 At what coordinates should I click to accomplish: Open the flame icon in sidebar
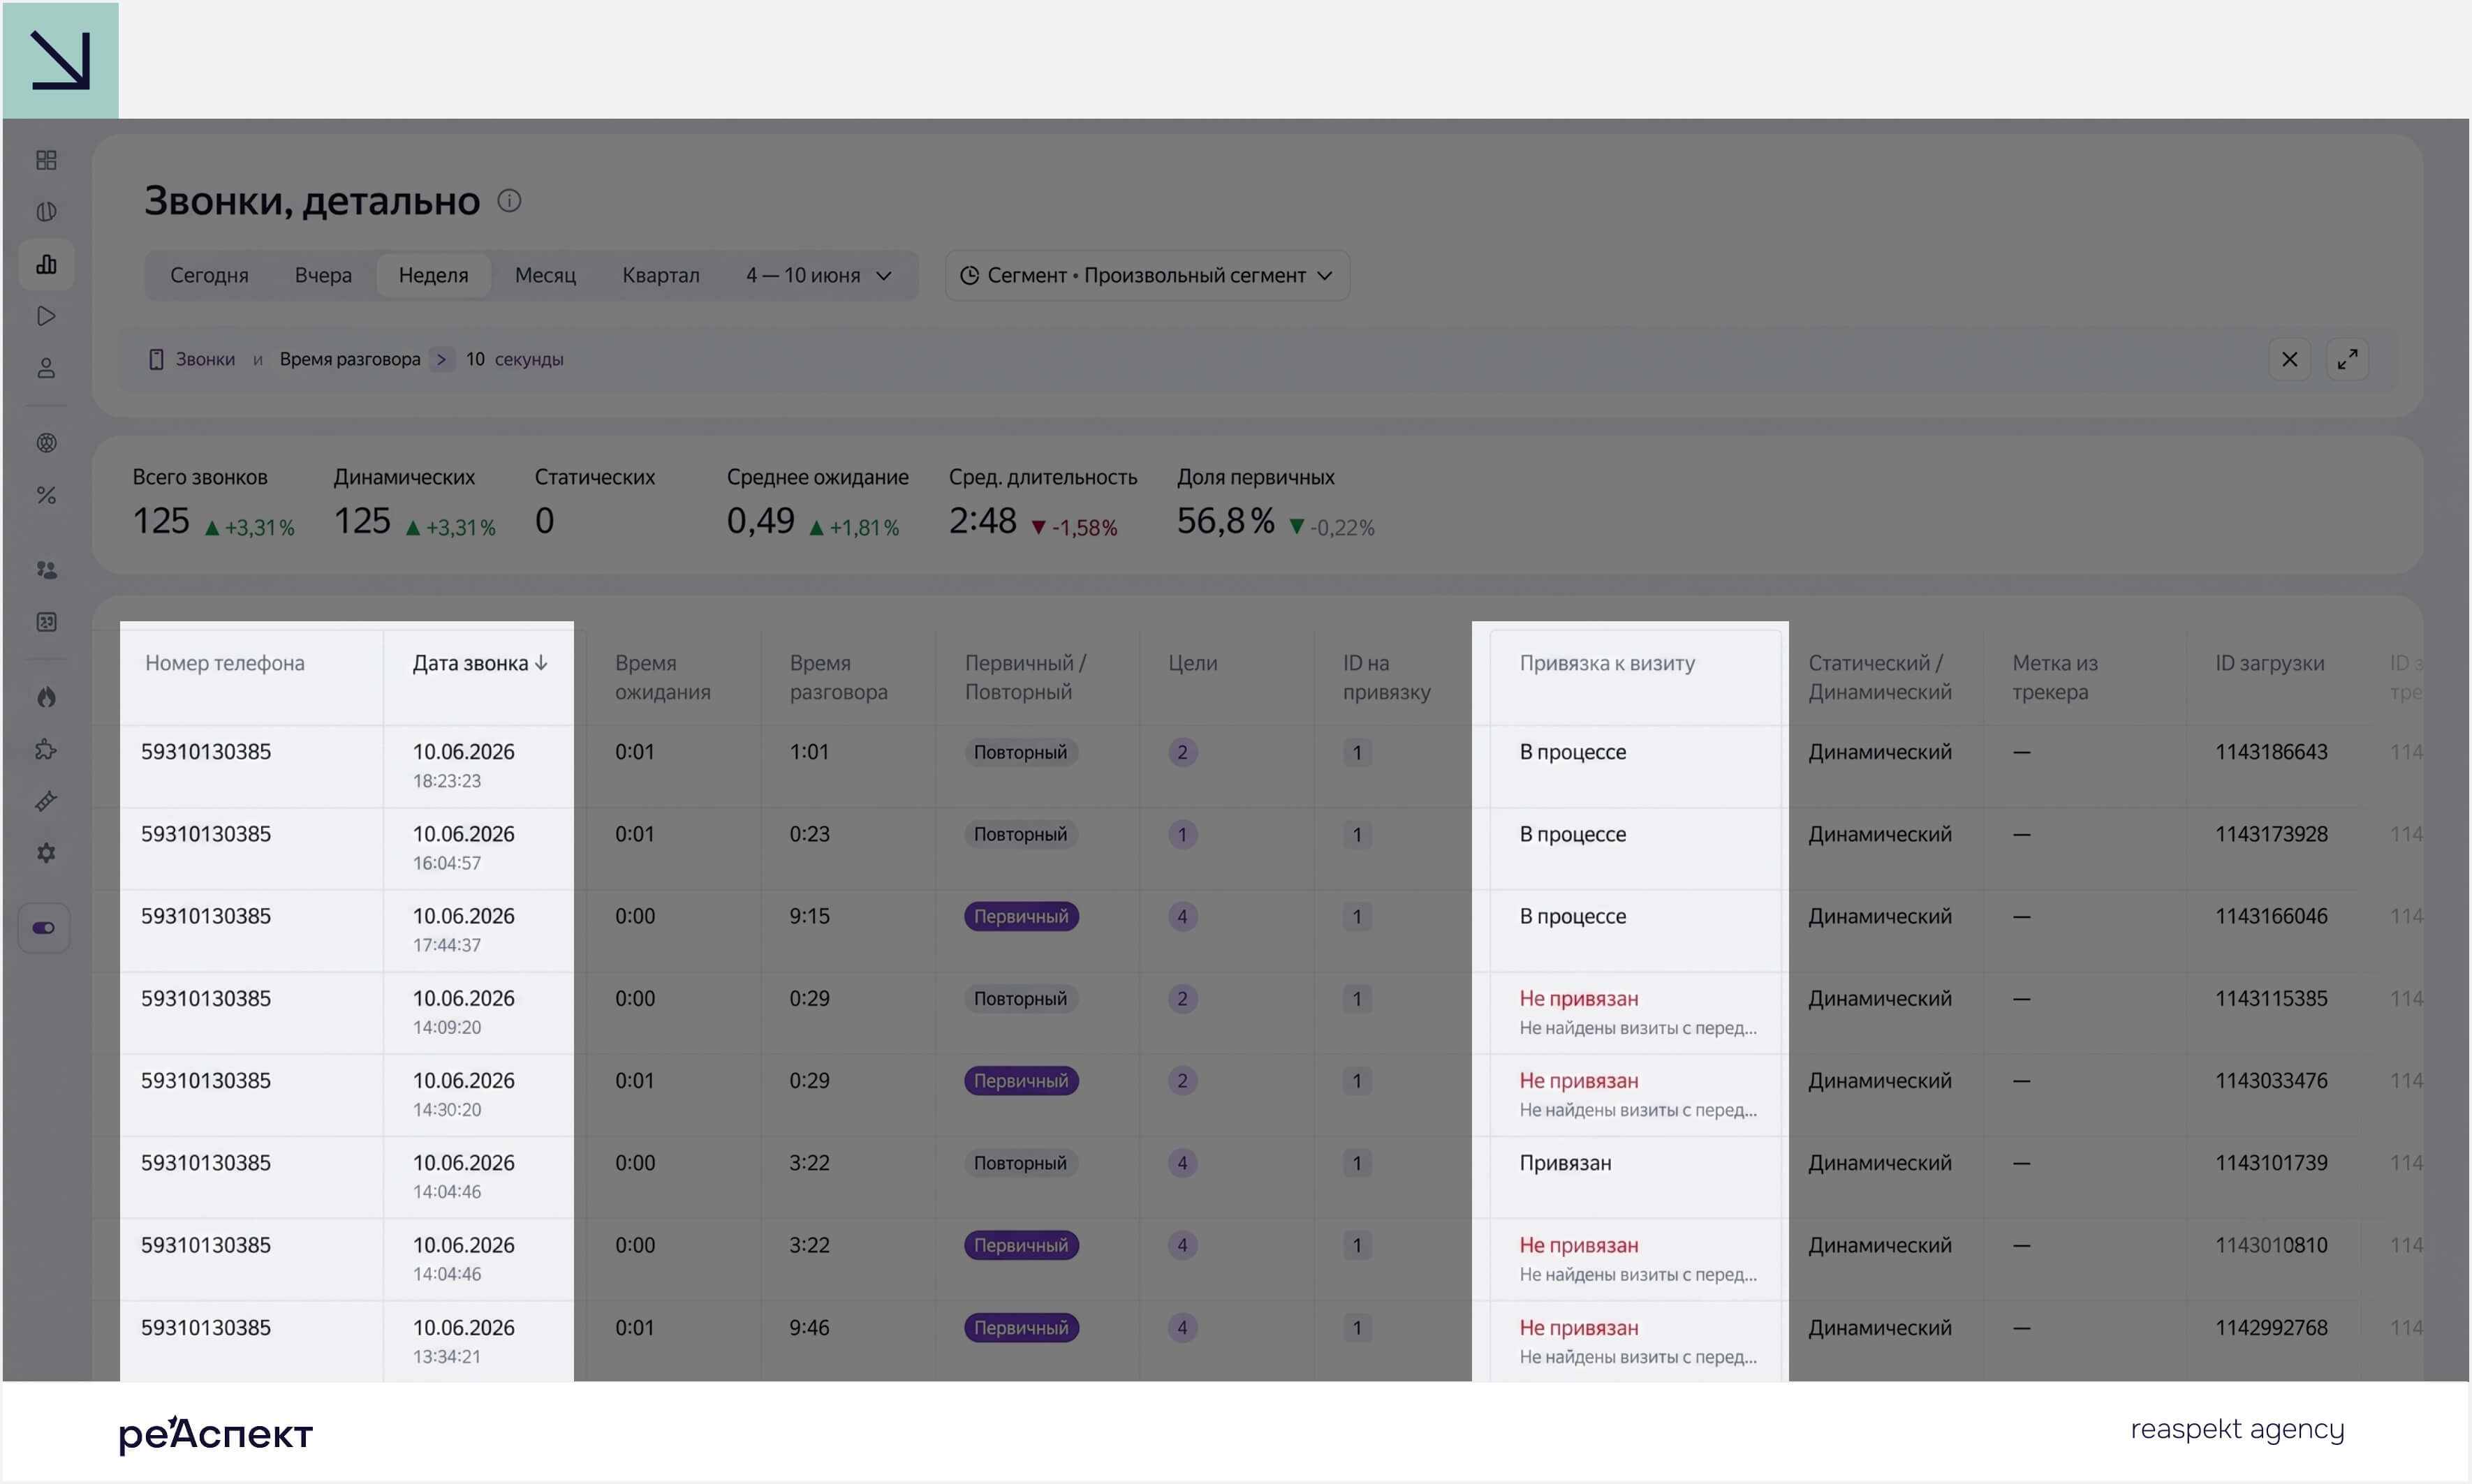[x=46, y=697]
